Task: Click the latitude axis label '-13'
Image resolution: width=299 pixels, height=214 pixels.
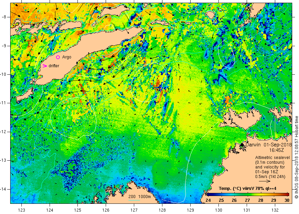Action: pyautogui.click(x=3, y=160)
